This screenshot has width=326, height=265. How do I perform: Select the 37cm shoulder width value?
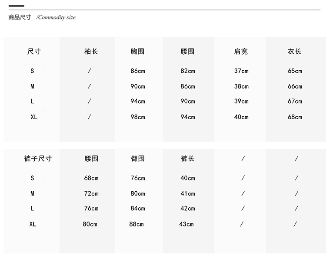pos(241,71)
